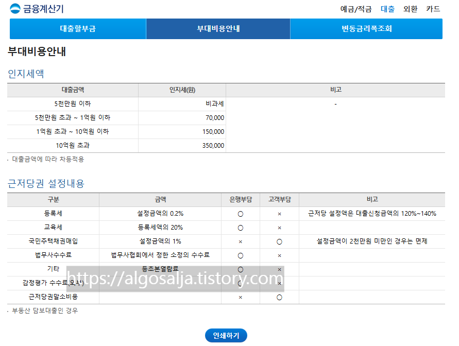Open the 외환 menu
The image size is (459, 346).
[410, 9]
